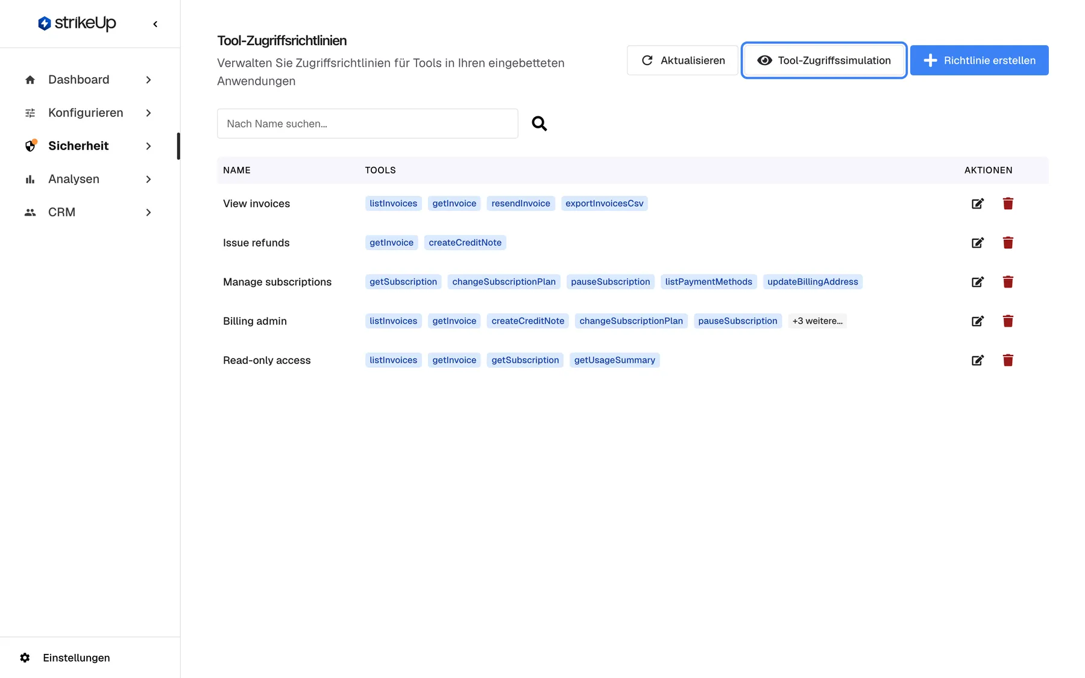Screen dimensions: 1085x678
Task: Open the Konfigurieren menu item
Action: click(89, 113)
